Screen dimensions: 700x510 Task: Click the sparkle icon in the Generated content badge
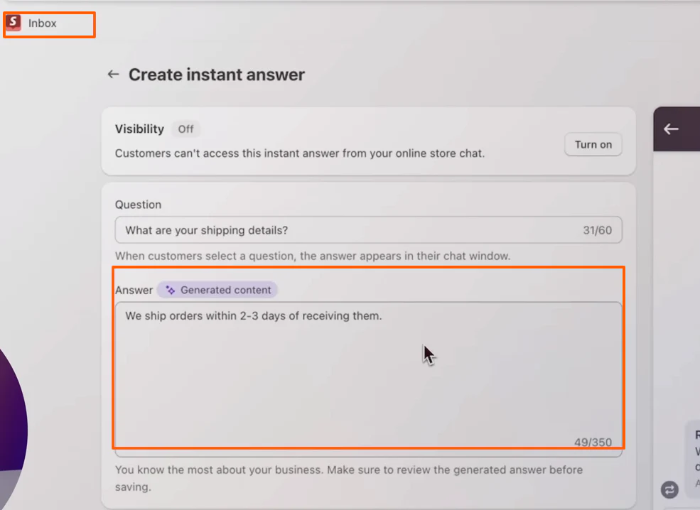pos(169,290)
